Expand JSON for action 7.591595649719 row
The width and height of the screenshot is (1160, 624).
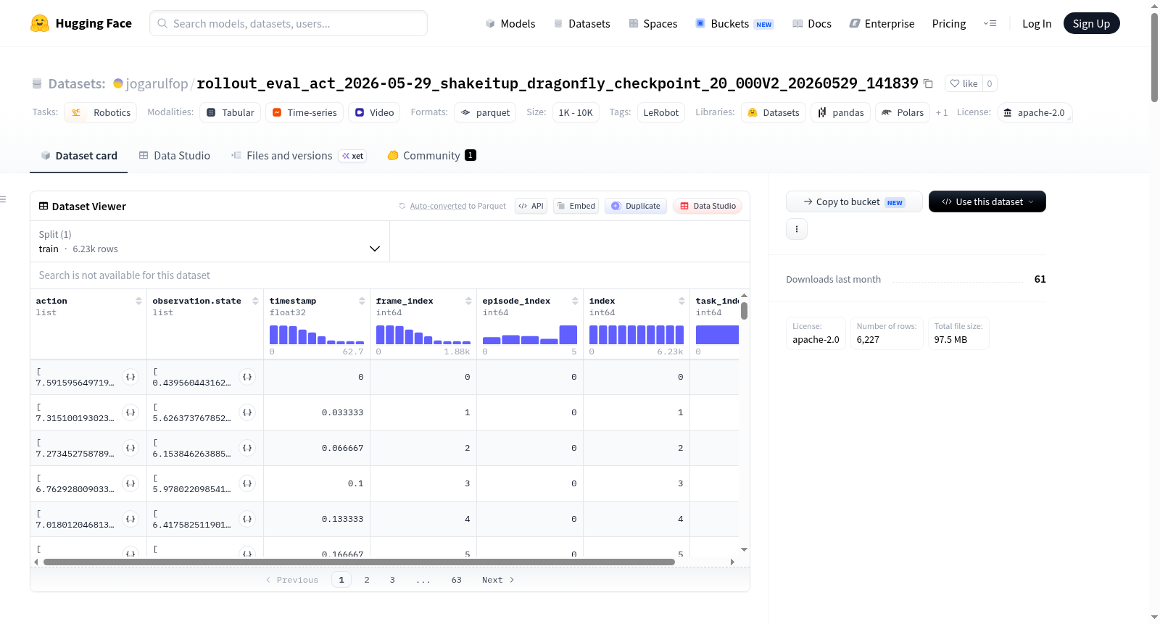130,377
